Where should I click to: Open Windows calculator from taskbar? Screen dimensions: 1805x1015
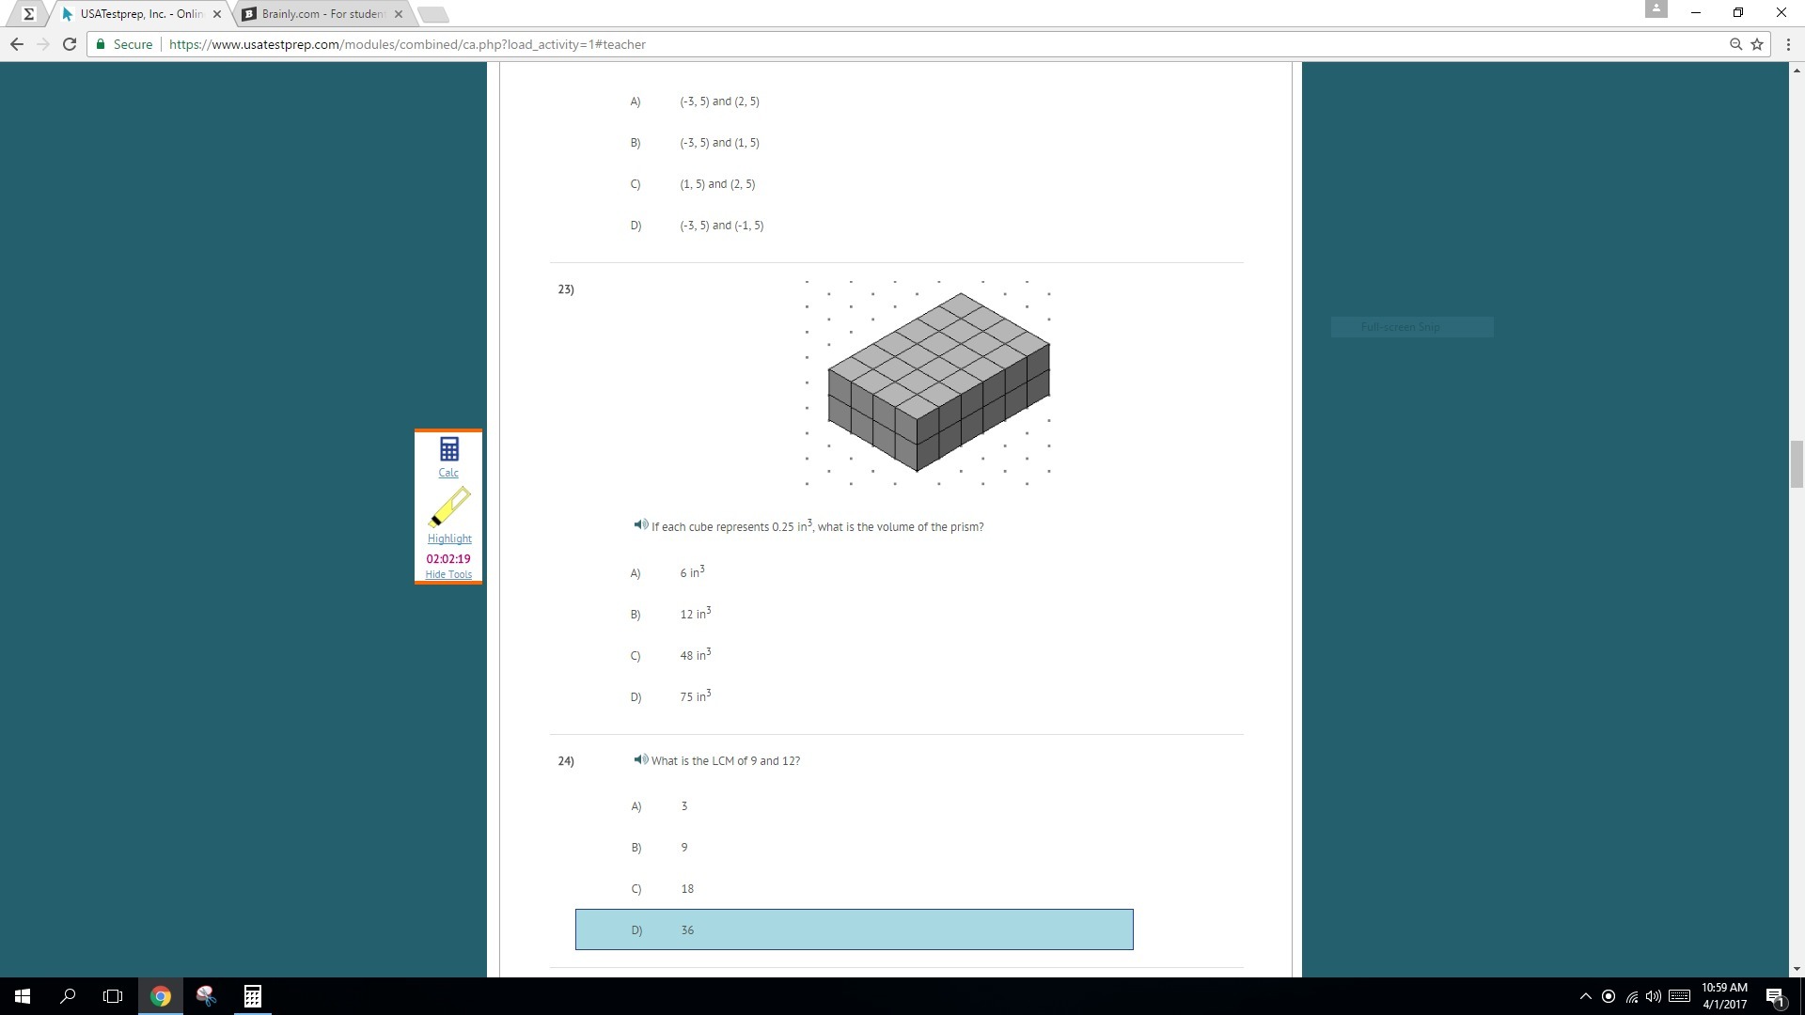coord(252,996)
